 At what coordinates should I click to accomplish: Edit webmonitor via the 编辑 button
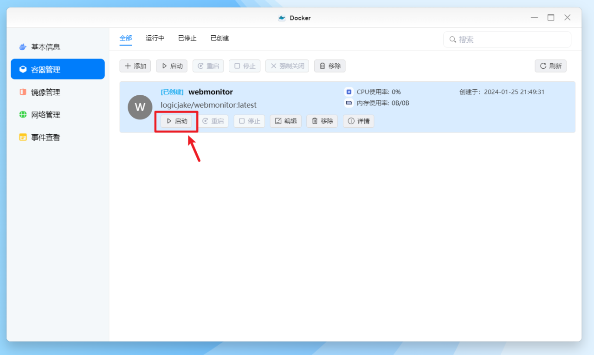(x=285, y=121)
